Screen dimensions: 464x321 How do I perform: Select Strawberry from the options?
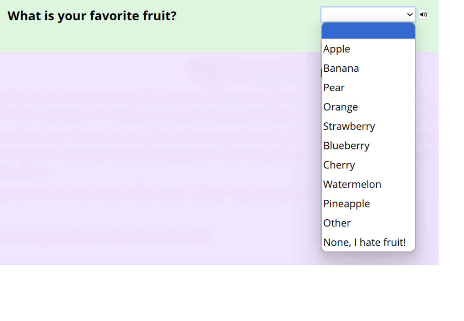coord(368,126)
